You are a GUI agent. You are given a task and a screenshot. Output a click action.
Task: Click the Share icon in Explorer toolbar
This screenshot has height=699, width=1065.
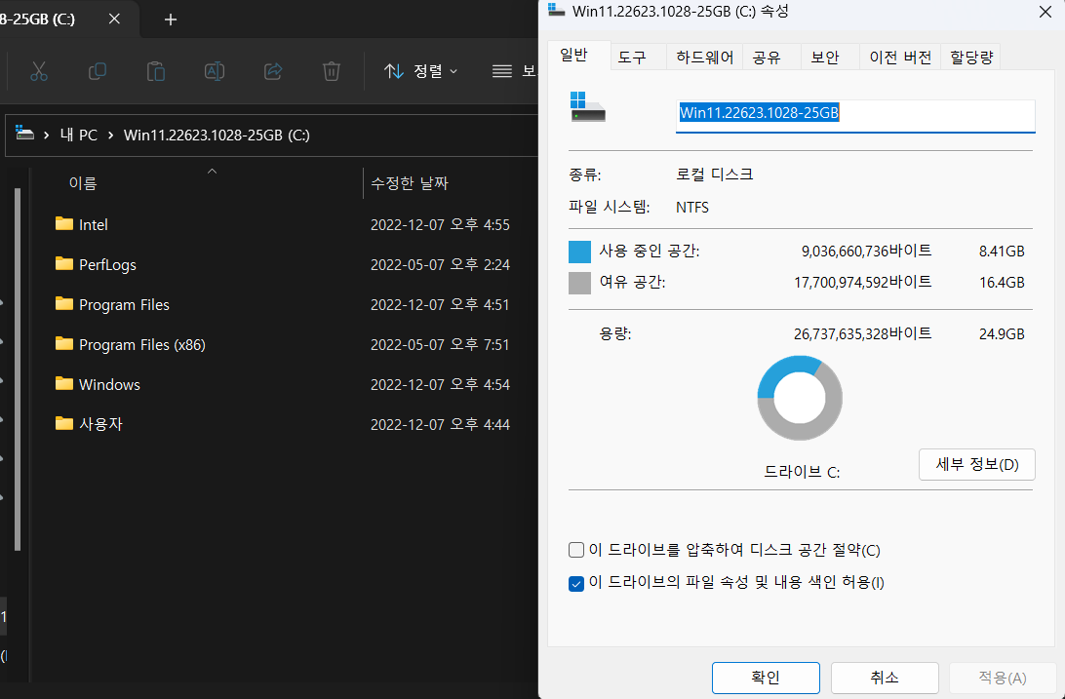coord(273,71)
